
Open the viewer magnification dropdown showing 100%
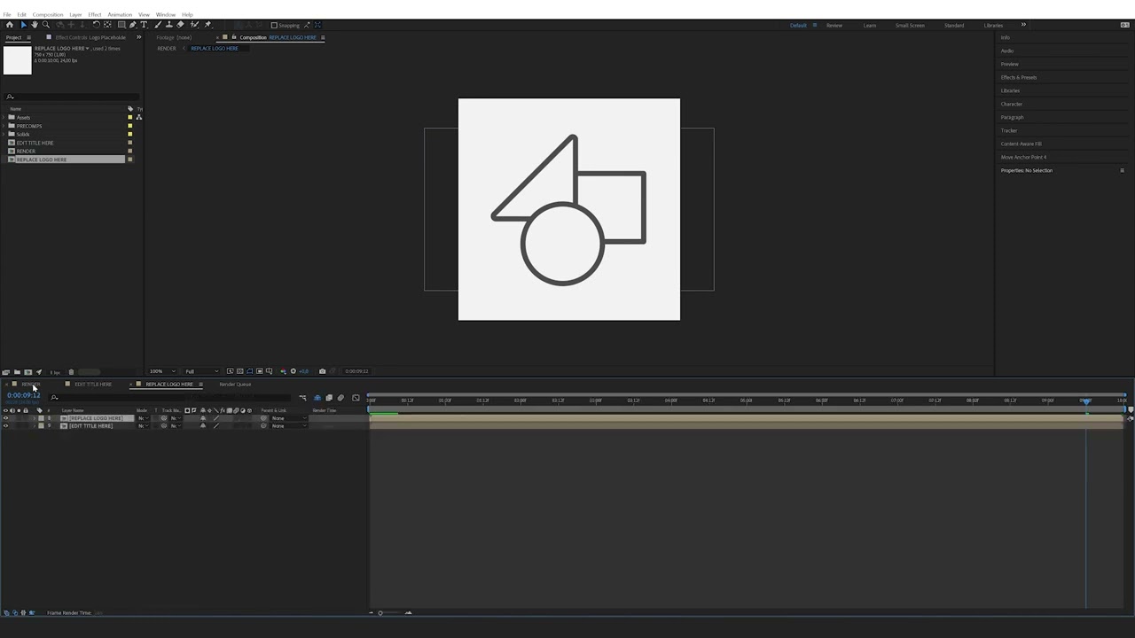pyautogui.click(x=161, y=371)
